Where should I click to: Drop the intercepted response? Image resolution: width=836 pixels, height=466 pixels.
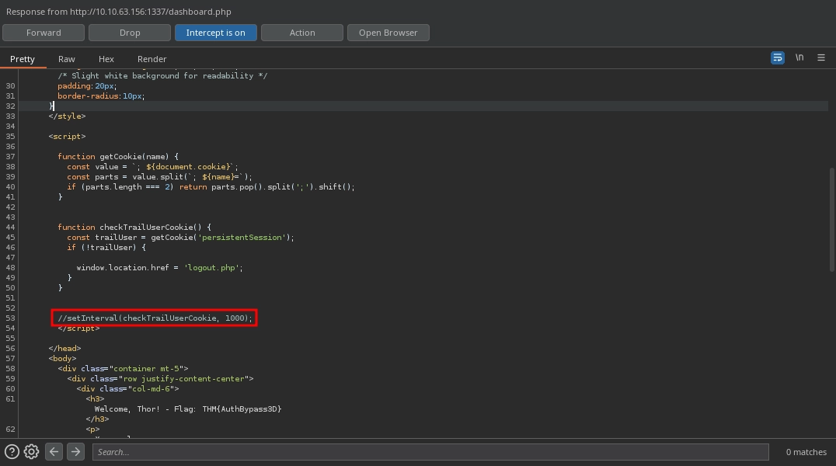(129, 32)
